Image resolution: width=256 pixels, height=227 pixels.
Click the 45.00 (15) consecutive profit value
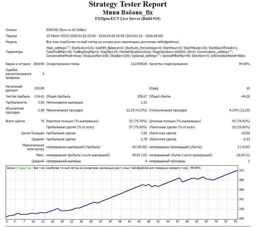click(140, 155)
